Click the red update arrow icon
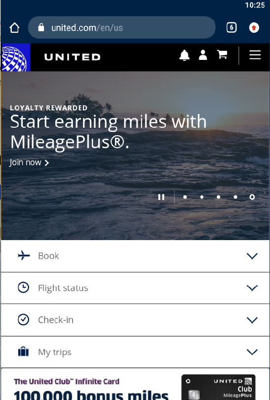 coord(254,28)
